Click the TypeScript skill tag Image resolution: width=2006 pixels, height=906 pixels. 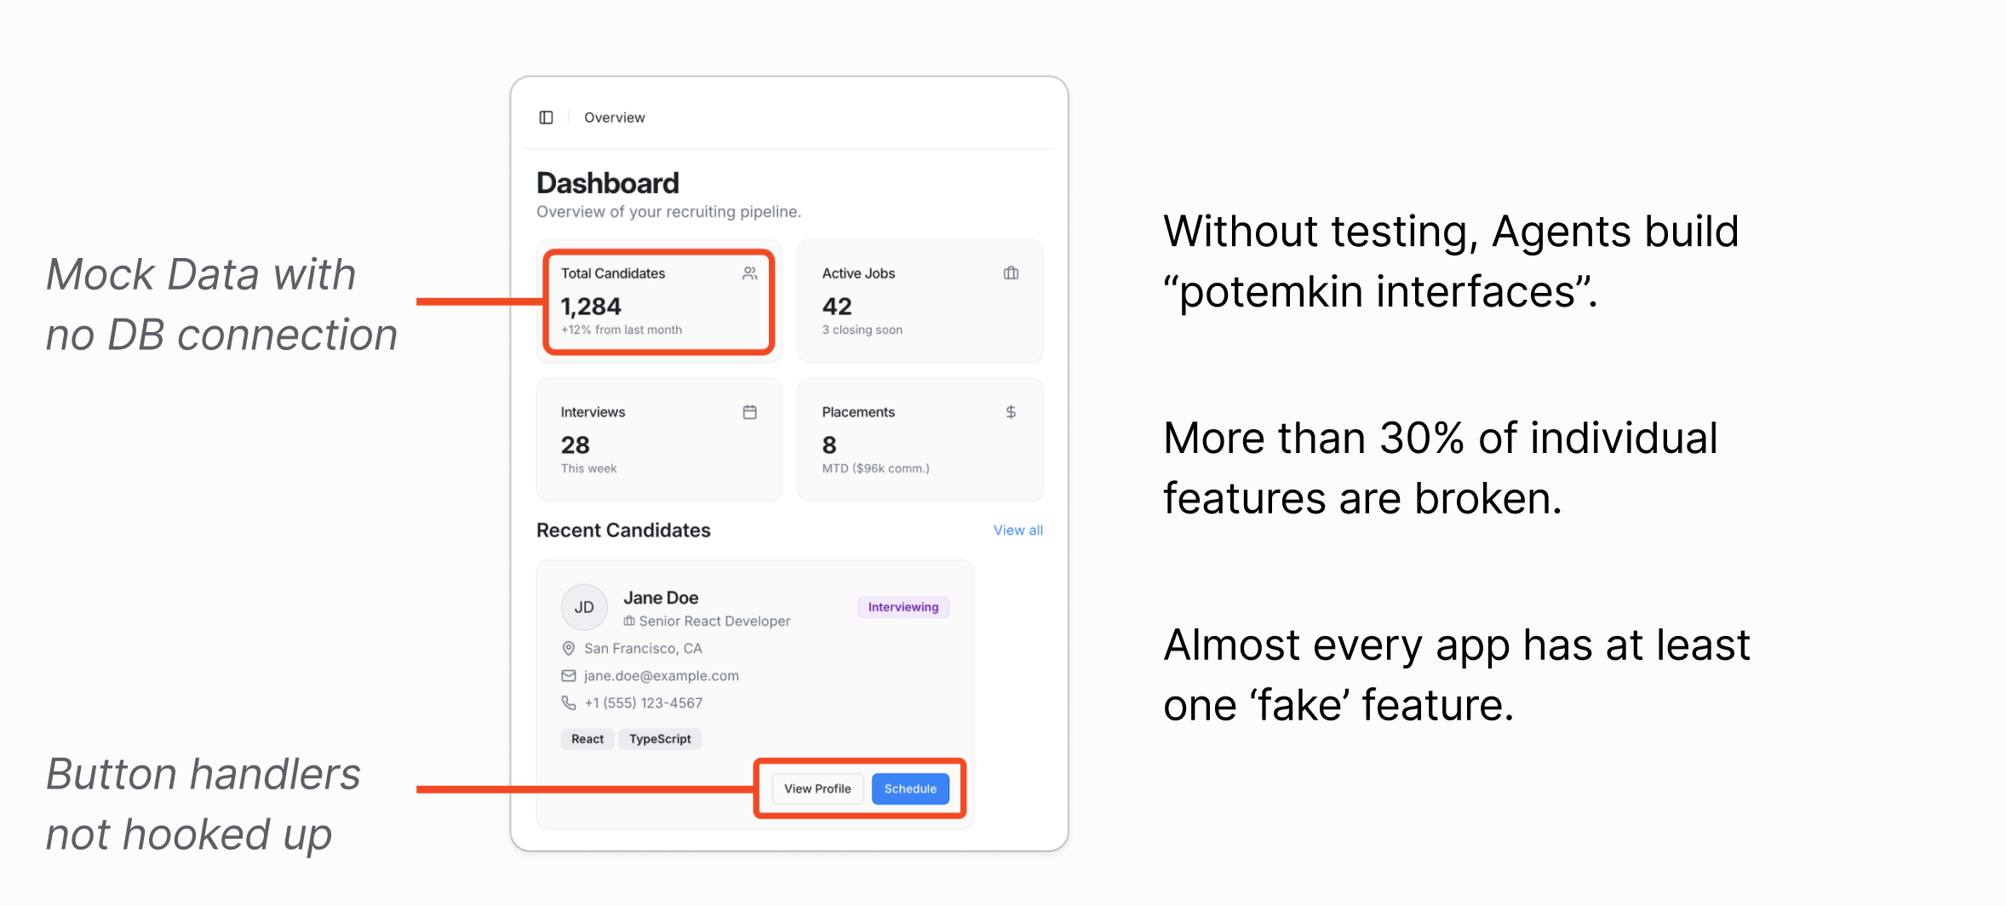point(660,739)
